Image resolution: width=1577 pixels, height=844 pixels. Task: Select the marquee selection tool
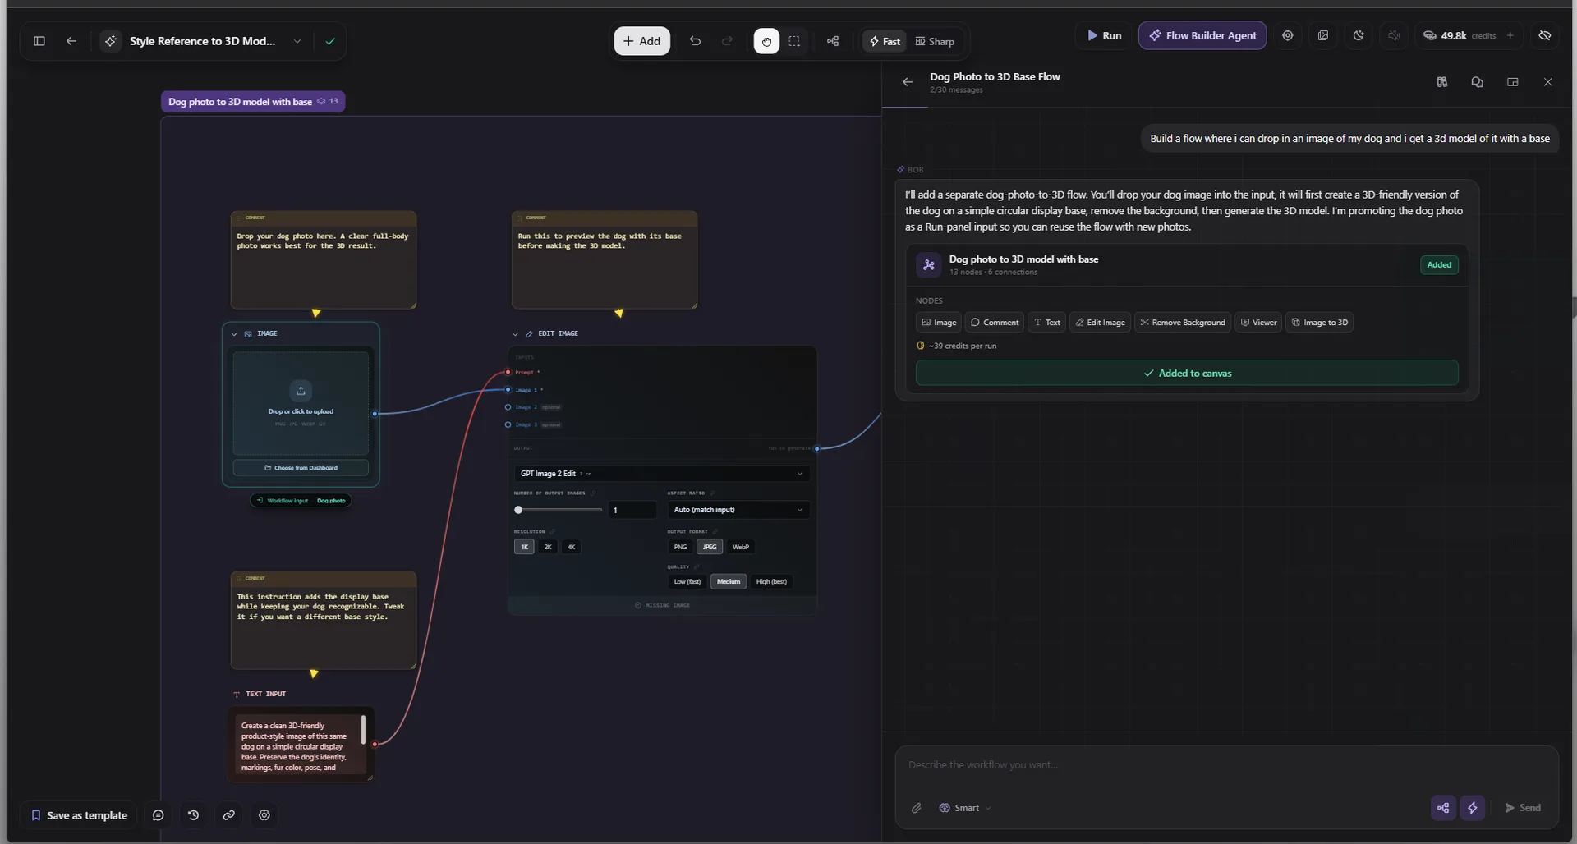point(794,41)
